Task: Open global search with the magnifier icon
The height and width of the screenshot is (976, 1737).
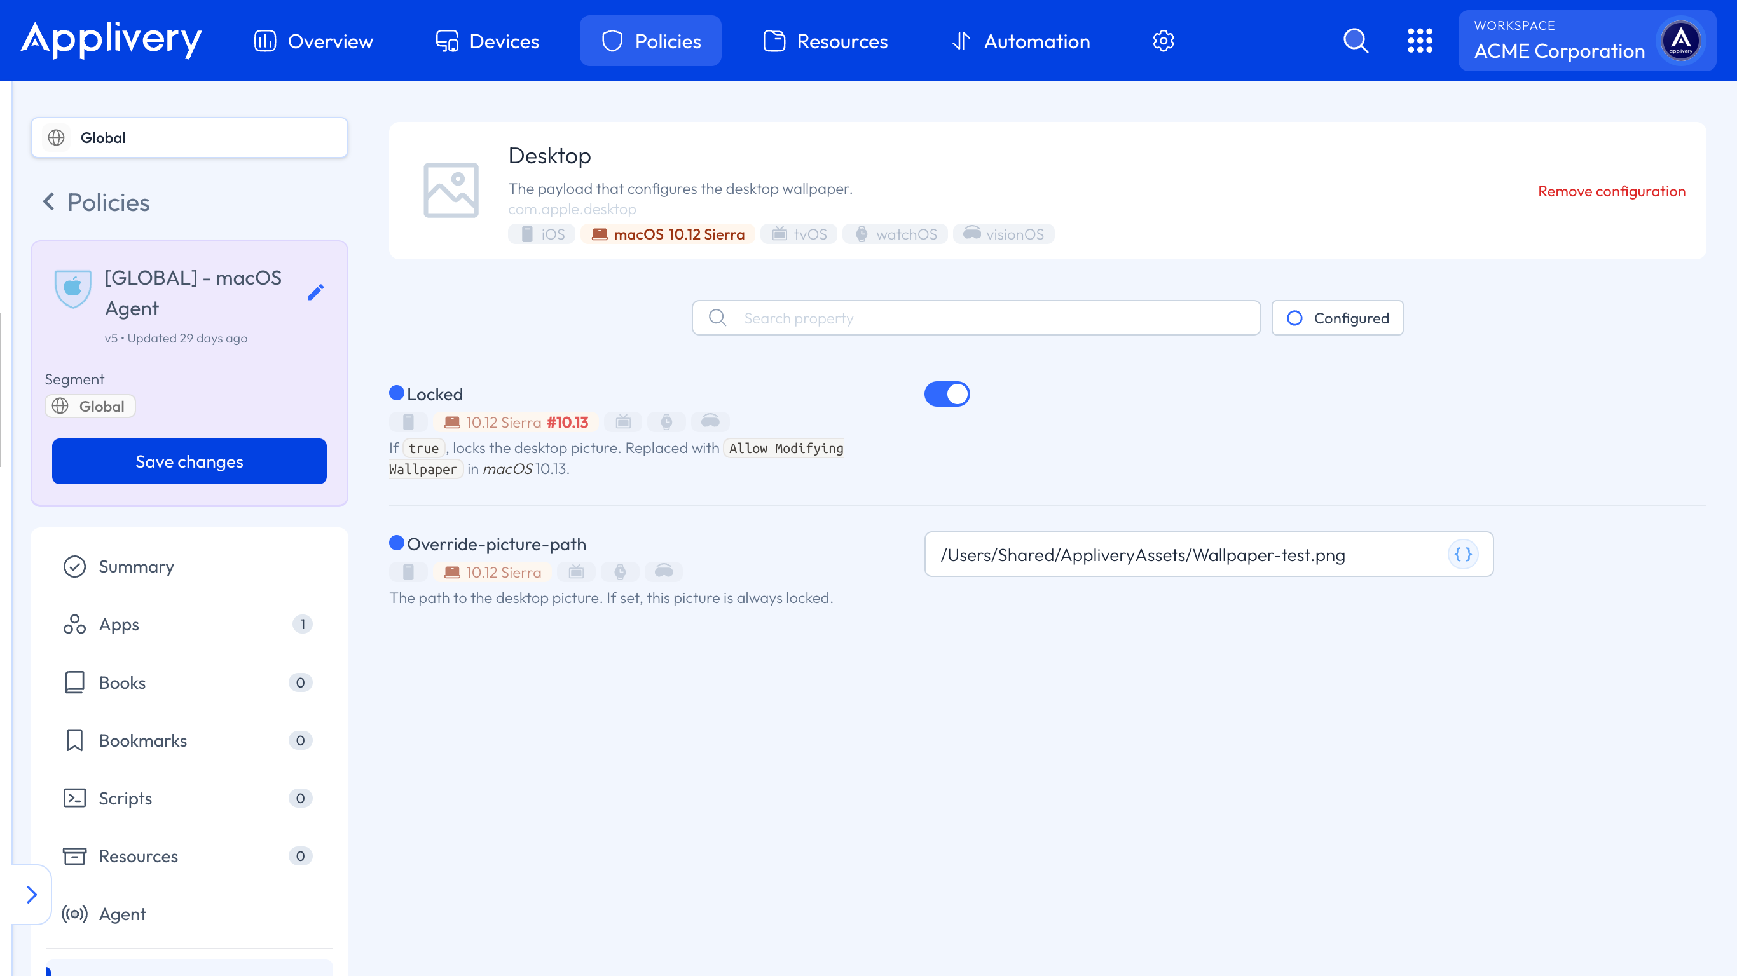Action: click(1356, 41)
